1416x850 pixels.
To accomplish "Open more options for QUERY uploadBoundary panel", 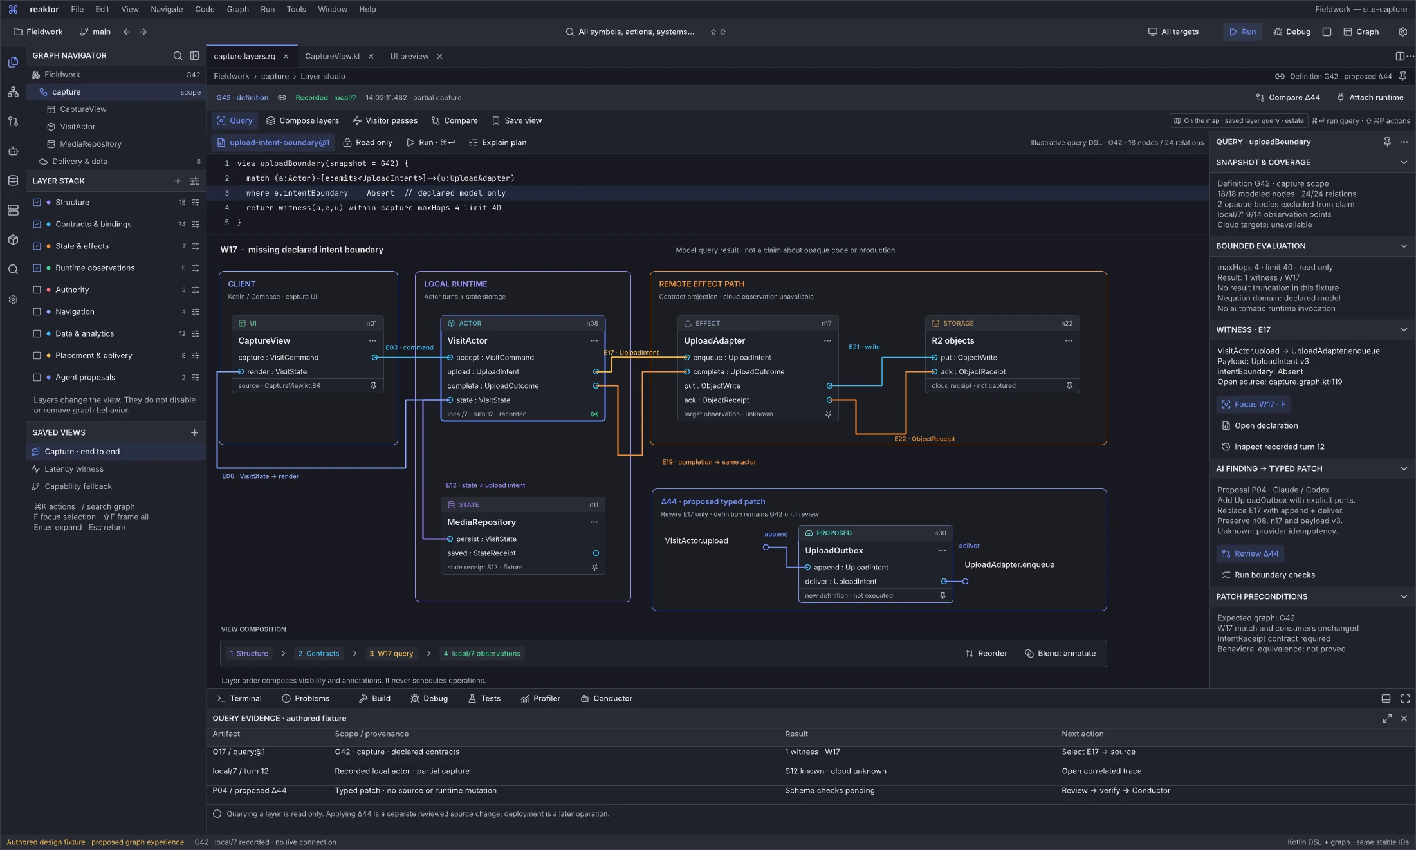I will pos(1404,142).
